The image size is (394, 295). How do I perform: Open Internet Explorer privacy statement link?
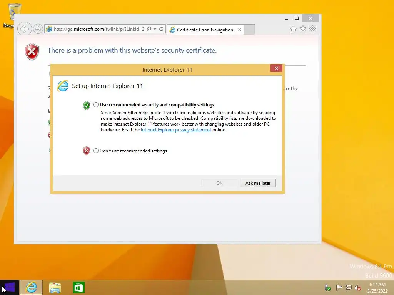[176, 130]
